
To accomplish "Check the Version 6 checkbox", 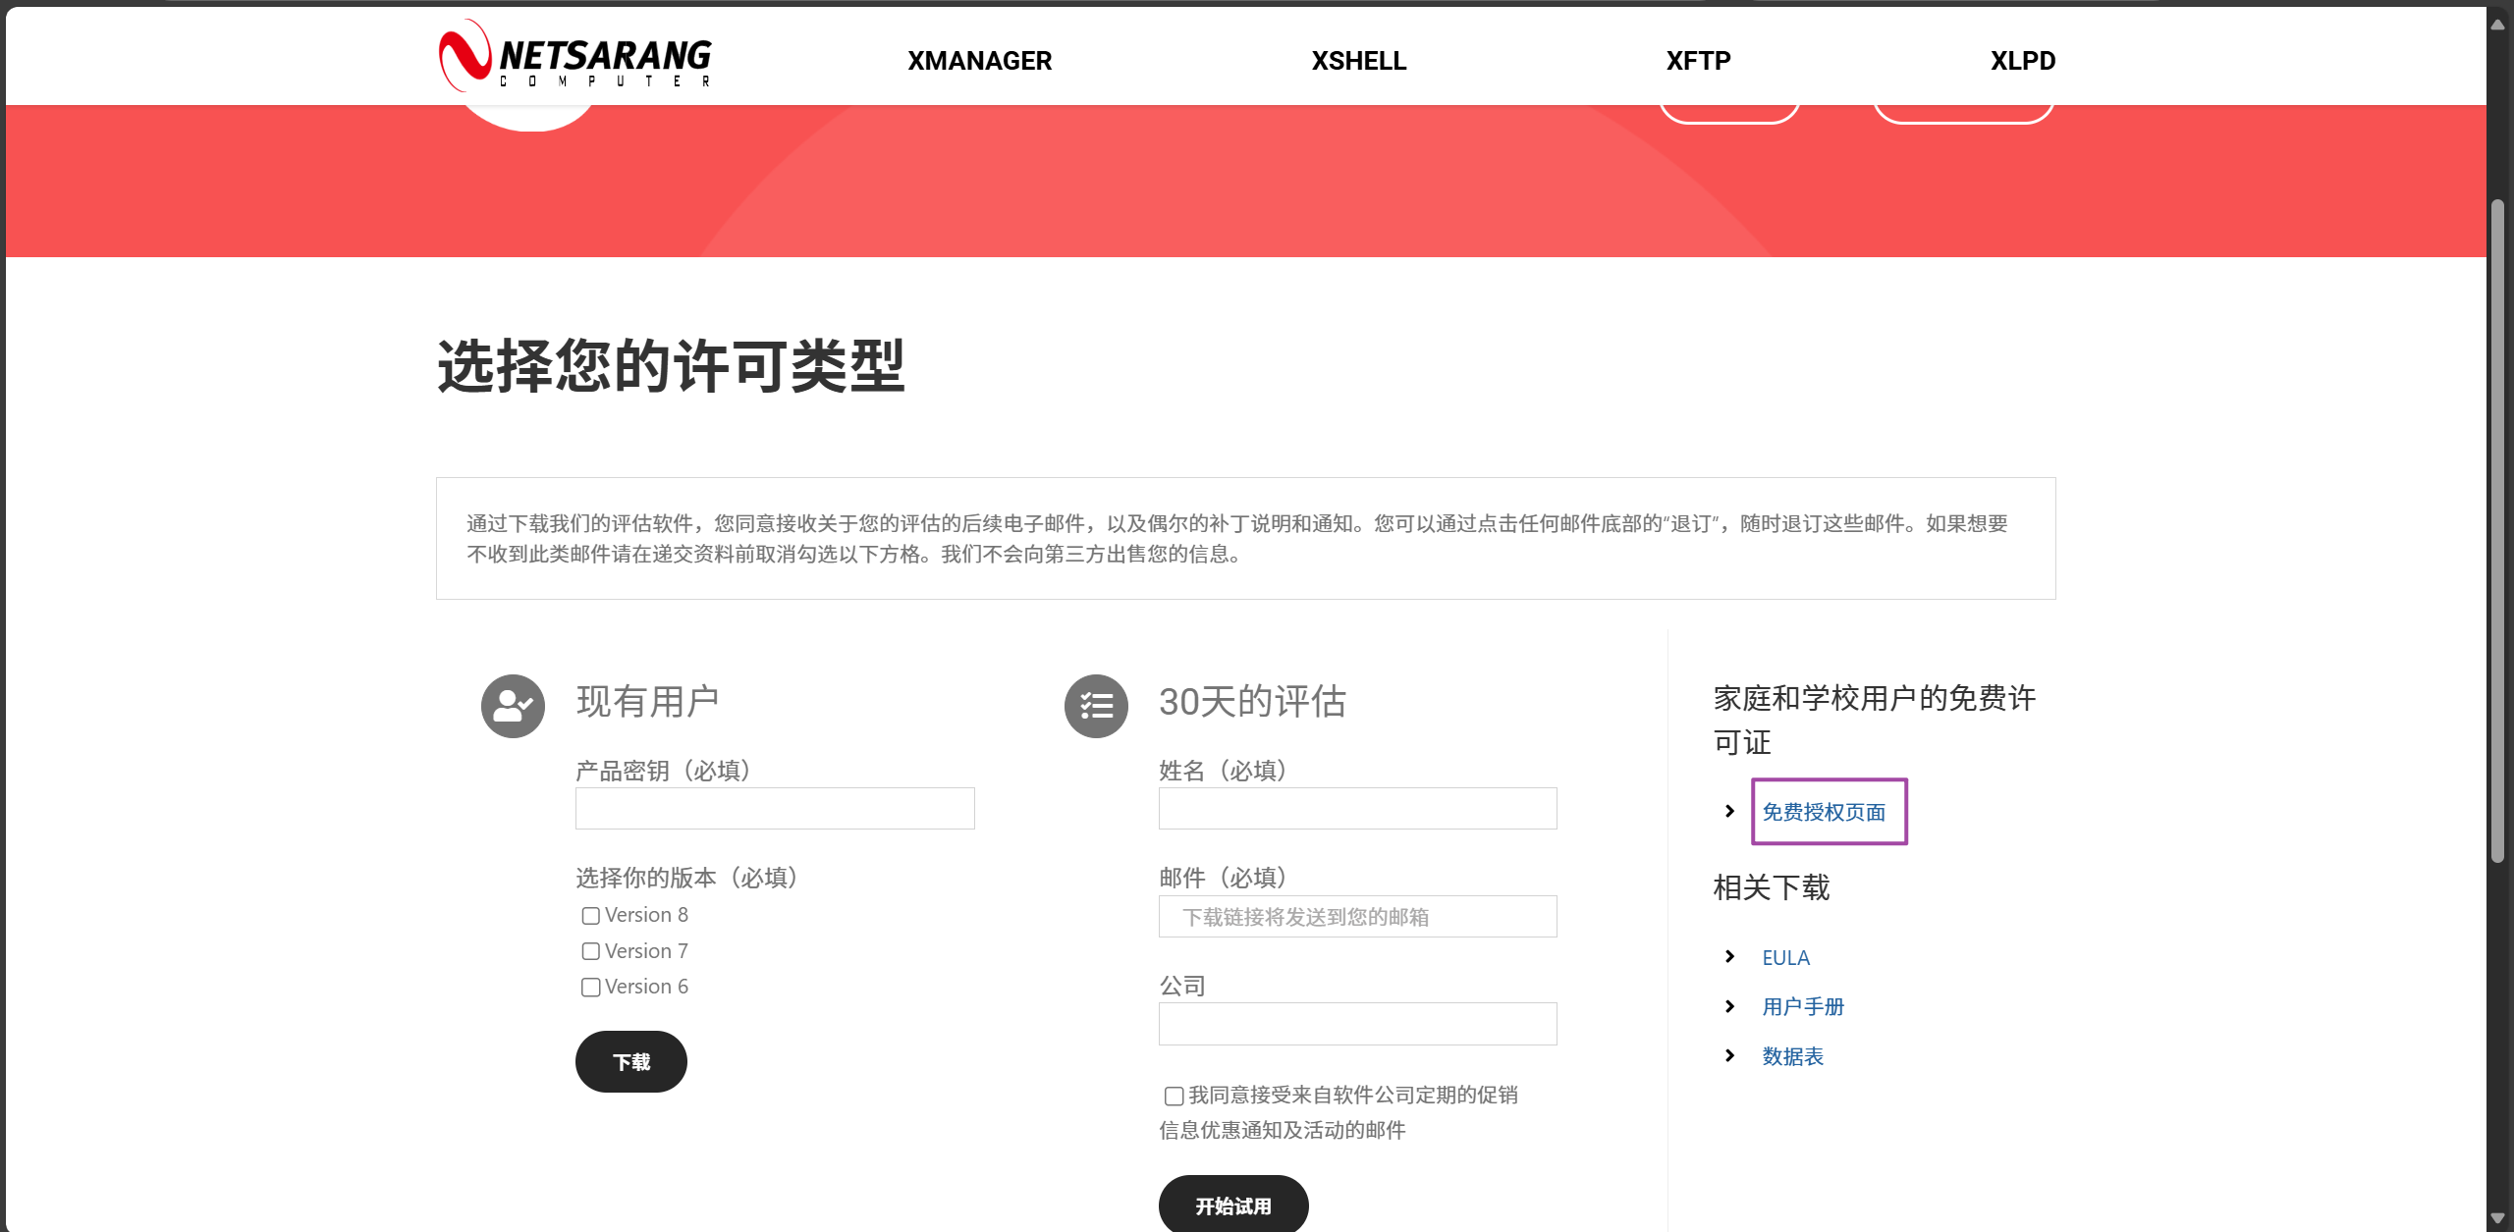I will coord(590,988).
